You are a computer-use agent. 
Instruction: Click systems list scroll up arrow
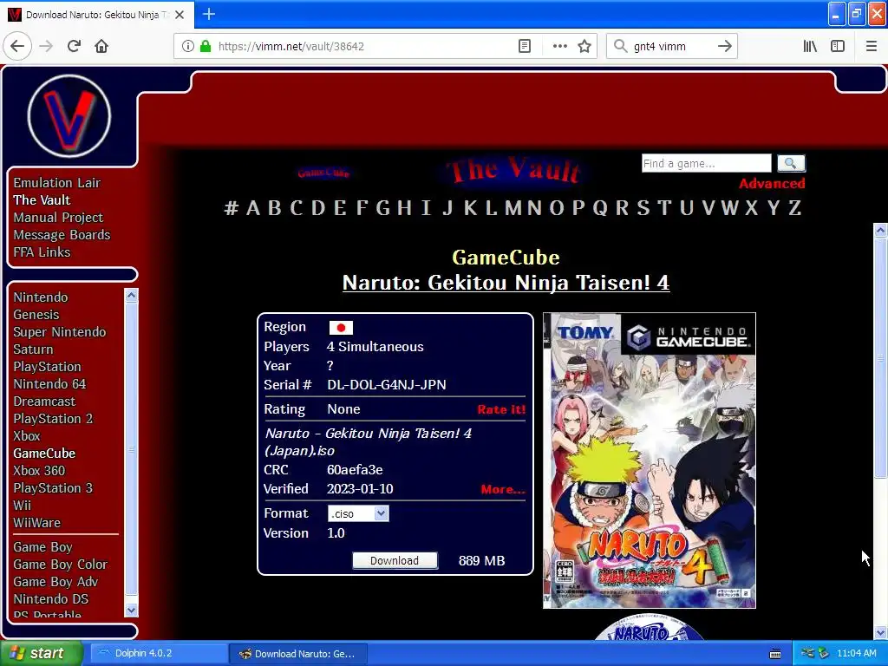(x=131, y=295)
